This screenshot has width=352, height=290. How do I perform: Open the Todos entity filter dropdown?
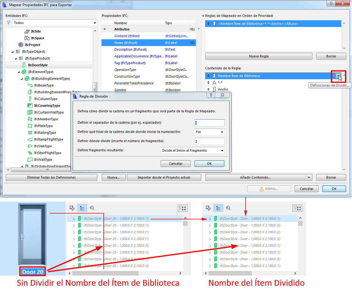point(55,23)
